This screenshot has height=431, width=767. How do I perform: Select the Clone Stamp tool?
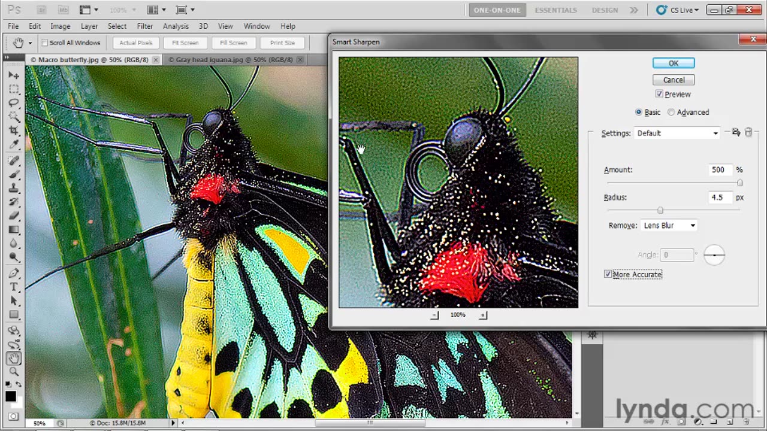coord(14,189)
